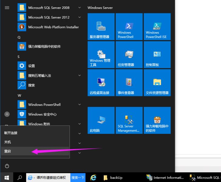
Task: Open the Event Viewer tile
Action: point(129,83)
